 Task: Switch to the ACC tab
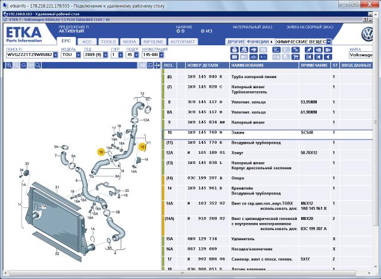[87, 42]
